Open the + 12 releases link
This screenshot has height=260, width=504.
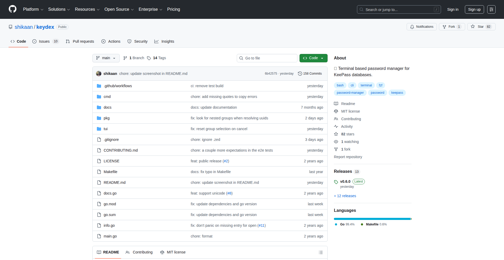[345, 196]
